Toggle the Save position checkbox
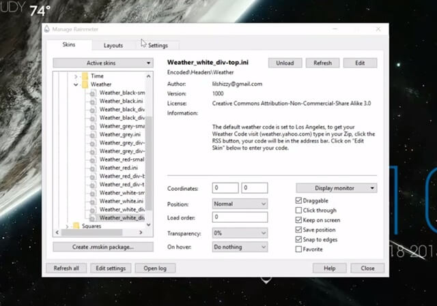437x306 pixels. pyautogui.click(x=298, y=230)
